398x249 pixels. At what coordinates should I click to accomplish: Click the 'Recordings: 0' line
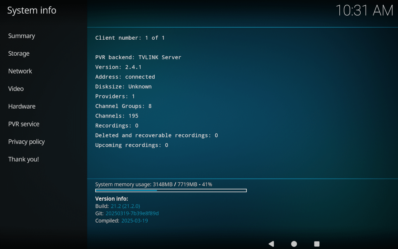tap(117, 126)
